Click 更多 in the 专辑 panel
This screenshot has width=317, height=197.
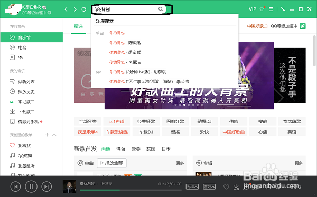pos(299,163)
